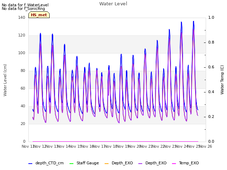227x170 pixels.
Task: Click the Water Temp (C) axis label
Action: pyautogui.click(x=222, y=80)
